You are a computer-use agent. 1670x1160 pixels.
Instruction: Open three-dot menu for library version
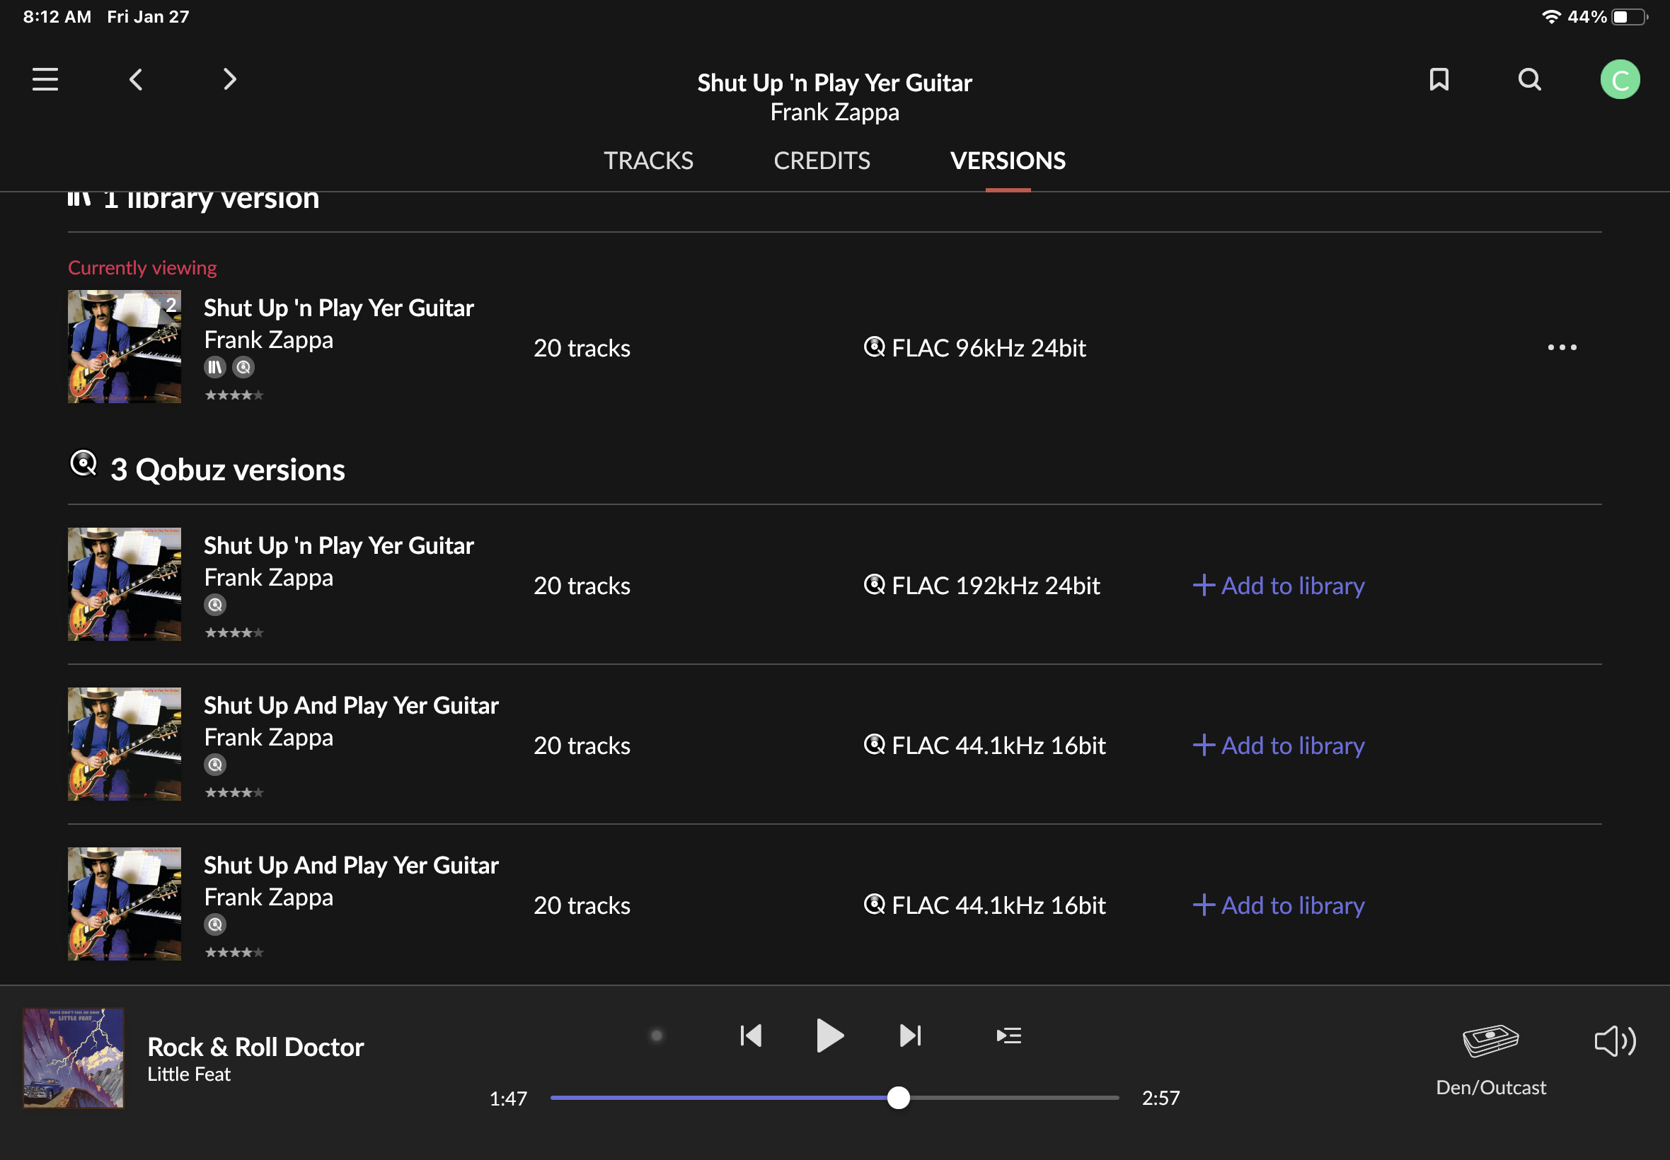pos(1562,347)
